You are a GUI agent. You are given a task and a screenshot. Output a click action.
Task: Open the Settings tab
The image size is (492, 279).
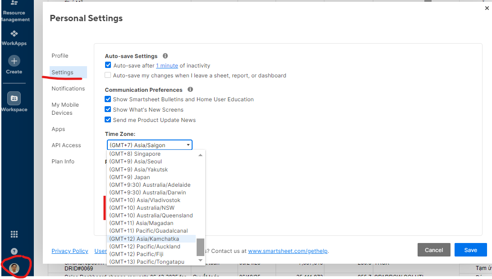tap(68, 72)
